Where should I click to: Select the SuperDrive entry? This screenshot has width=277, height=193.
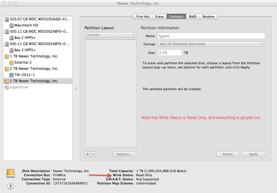coord(38,87)
